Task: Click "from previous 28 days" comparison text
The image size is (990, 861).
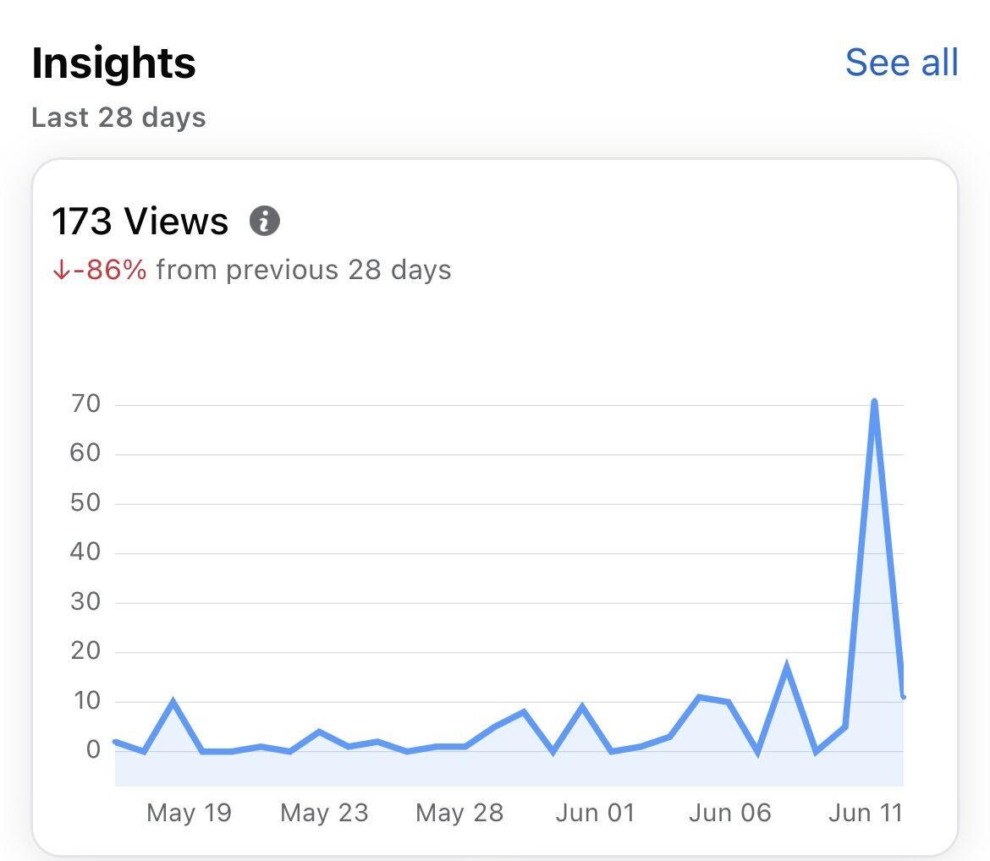Action: tap(304, 271)
